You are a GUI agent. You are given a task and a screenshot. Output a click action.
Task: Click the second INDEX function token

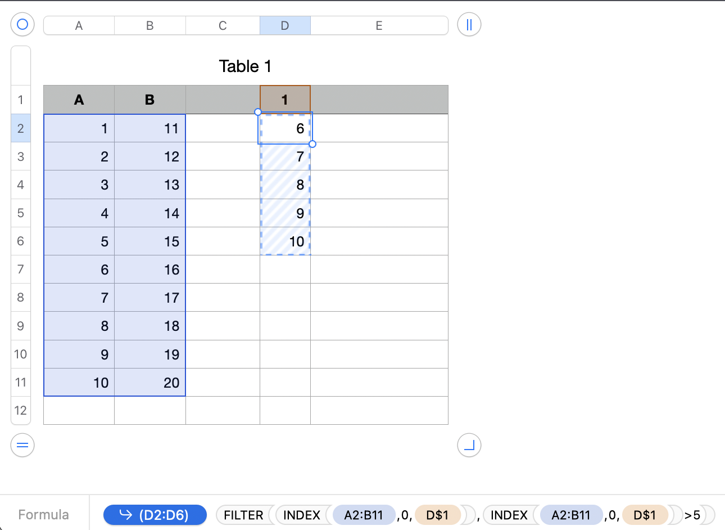pos(509,515)
